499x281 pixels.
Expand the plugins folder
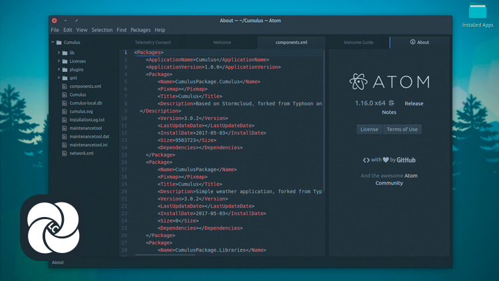point(59,69)
